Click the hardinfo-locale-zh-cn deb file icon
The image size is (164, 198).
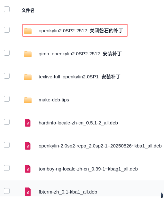pos(28,123)
